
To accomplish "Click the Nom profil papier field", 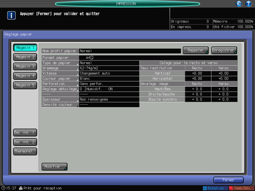I will click(x=130, y=51).
